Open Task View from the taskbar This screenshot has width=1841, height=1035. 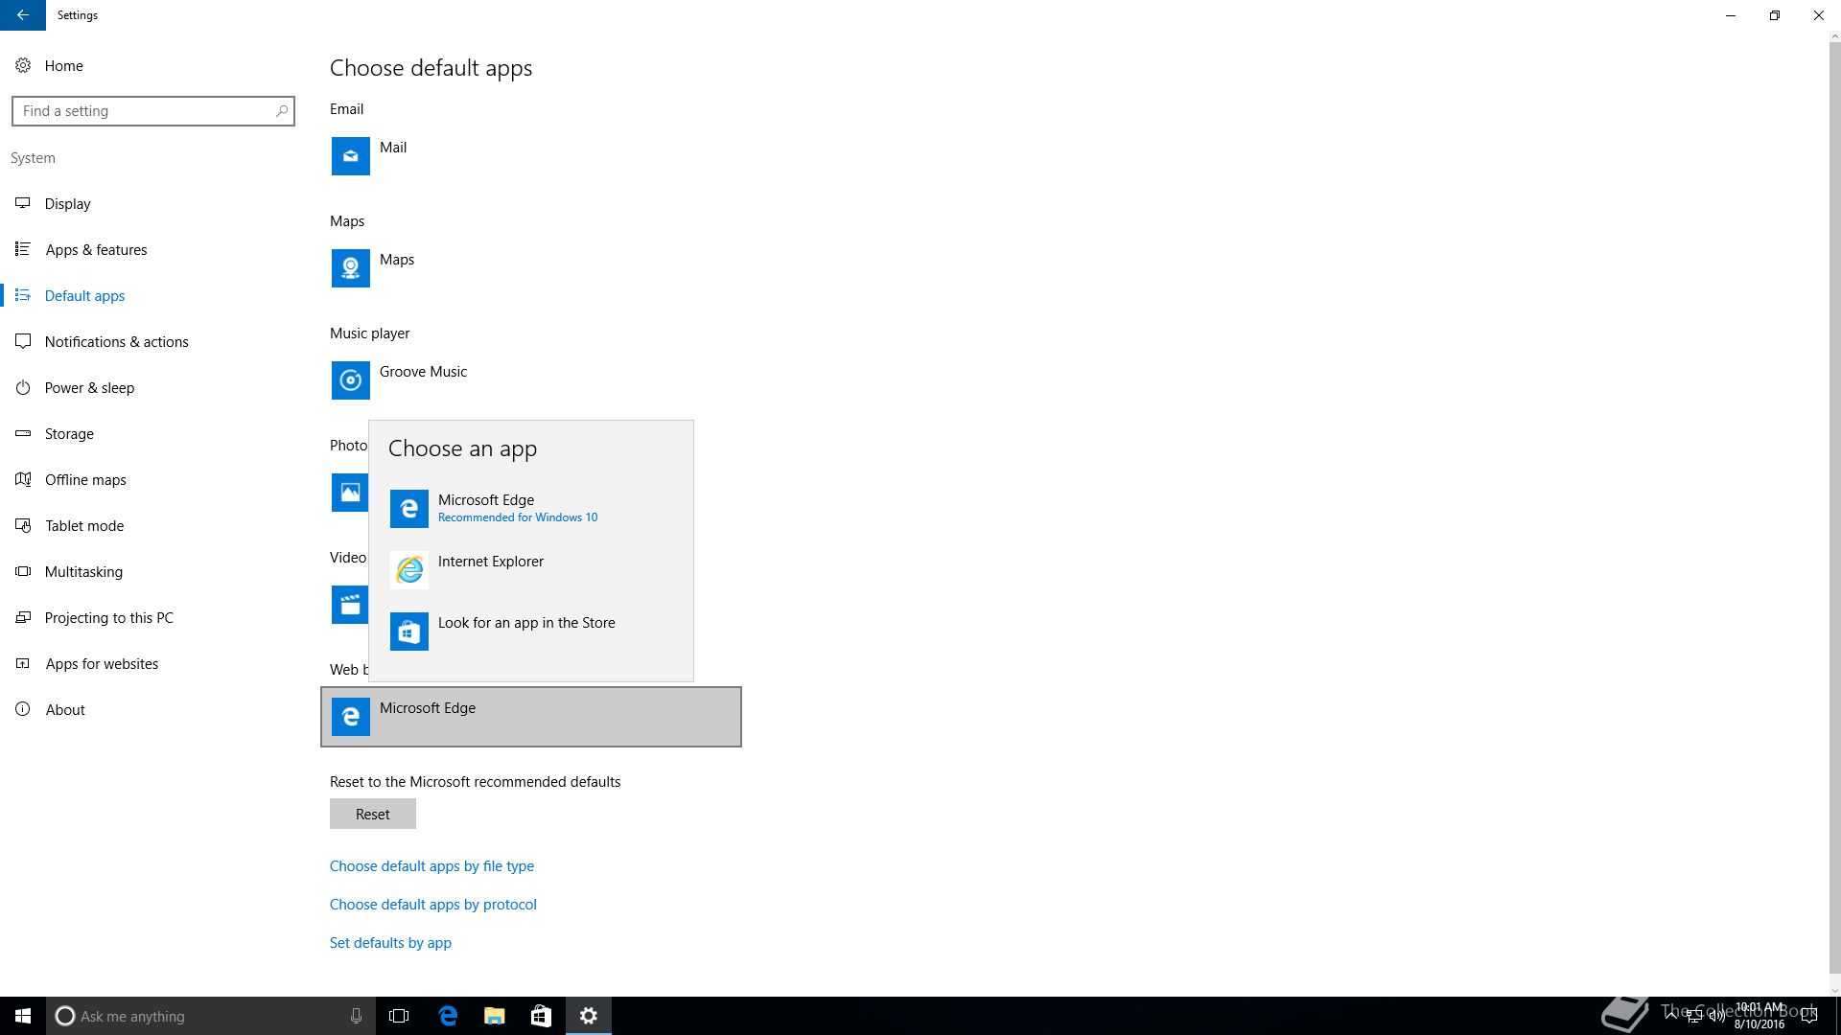[x=399, y=1016]
